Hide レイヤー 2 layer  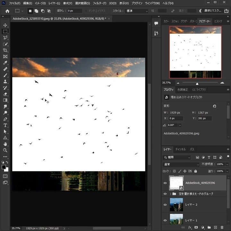point(165,205)
